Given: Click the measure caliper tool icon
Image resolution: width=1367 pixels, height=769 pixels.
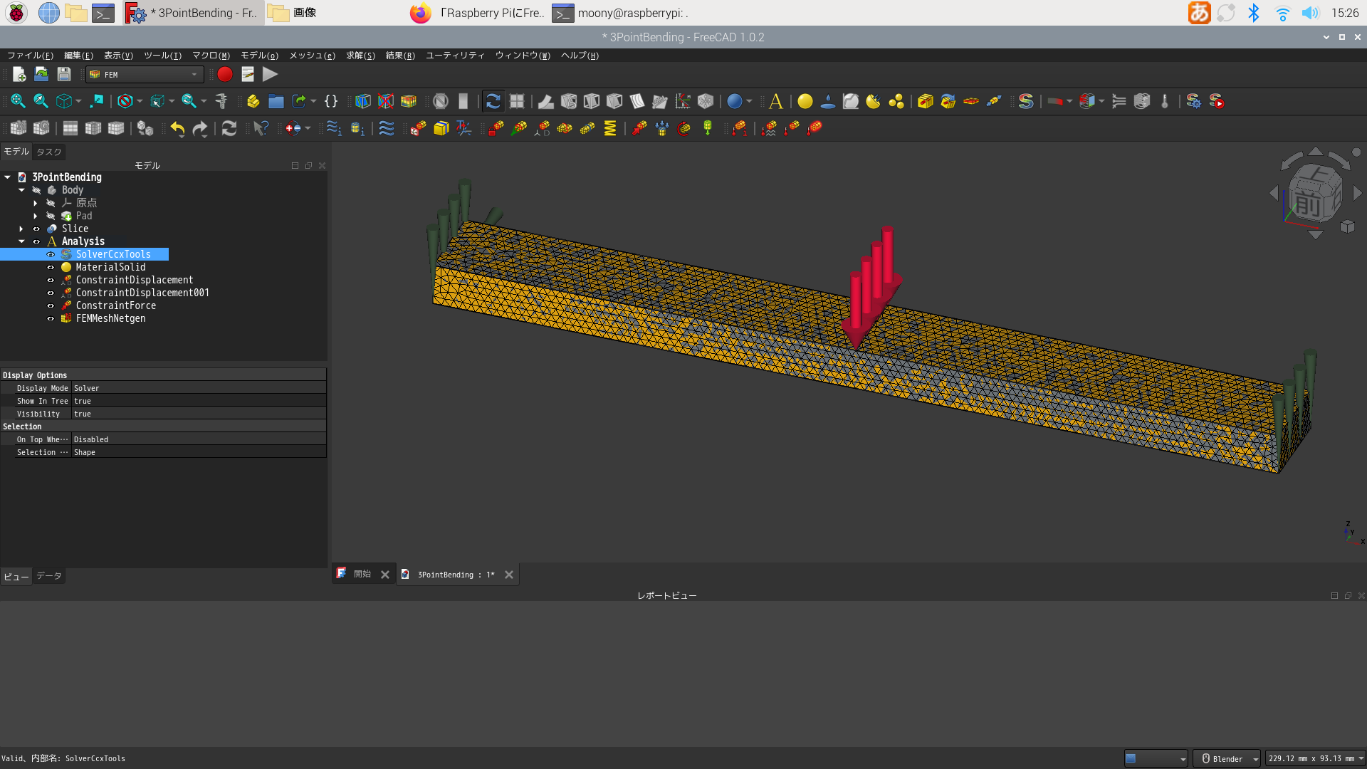Looking at the screenshot, I should pyautogui.click(x=221, y=101).
